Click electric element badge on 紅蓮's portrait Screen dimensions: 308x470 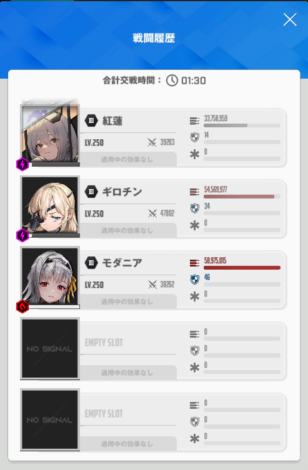[x=22, y=164]
